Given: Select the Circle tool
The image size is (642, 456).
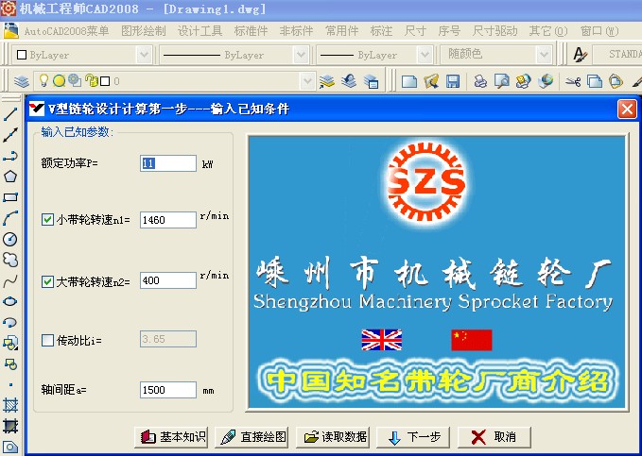Looking at the screenshot, I should 10,239.
